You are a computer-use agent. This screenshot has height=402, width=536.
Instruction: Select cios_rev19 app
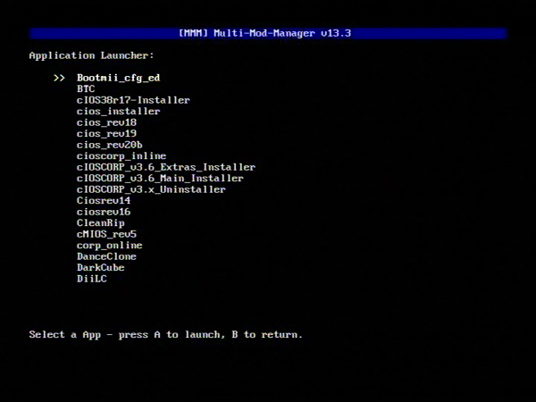tap(106, 134)
